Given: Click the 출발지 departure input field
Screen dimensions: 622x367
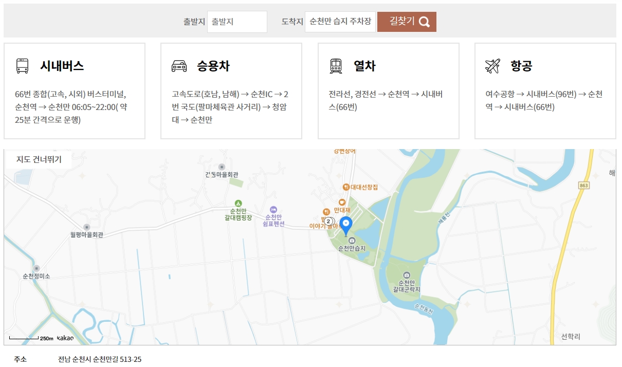Looking at the screenshot, I should [237, 22].
